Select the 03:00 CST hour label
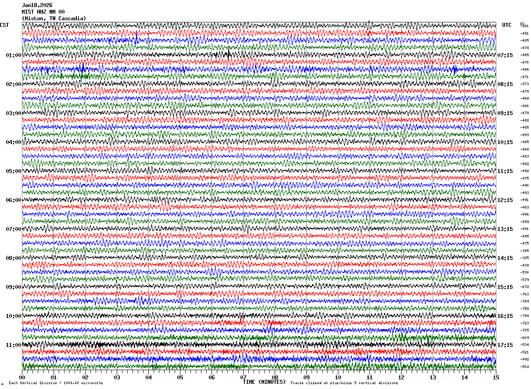531x389 pixels. click(14, 113)
